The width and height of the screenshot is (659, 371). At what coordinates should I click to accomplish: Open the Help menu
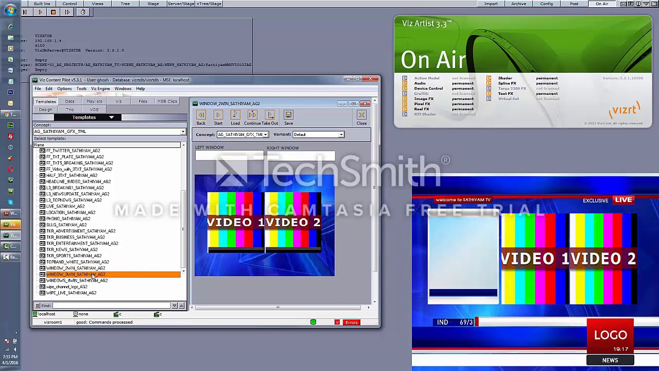tap(141, 89)
